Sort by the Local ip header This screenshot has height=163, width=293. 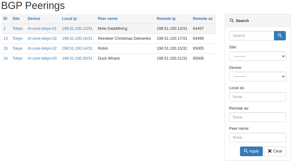[69, 19]
